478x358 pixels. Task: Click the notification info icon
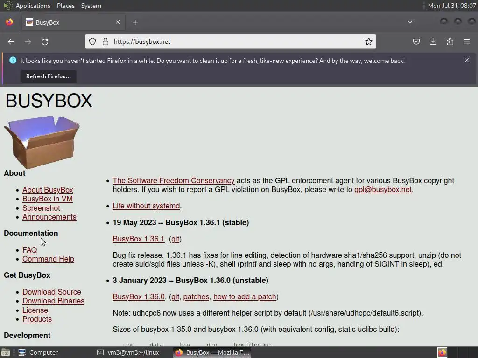click(13, 60)
